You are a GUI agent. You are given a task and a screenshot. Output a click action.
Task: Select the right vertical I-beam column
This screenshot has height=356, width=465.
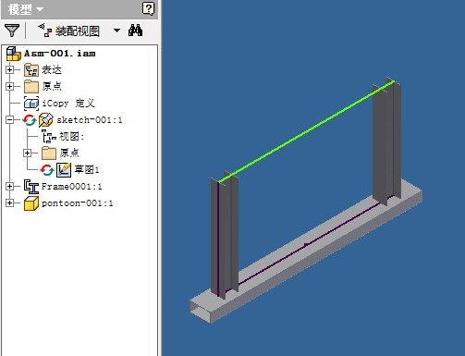(x=386, y=141)
